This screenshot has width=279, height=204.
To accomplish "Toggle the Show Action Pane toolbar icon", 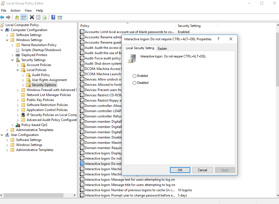I will 60,17.
